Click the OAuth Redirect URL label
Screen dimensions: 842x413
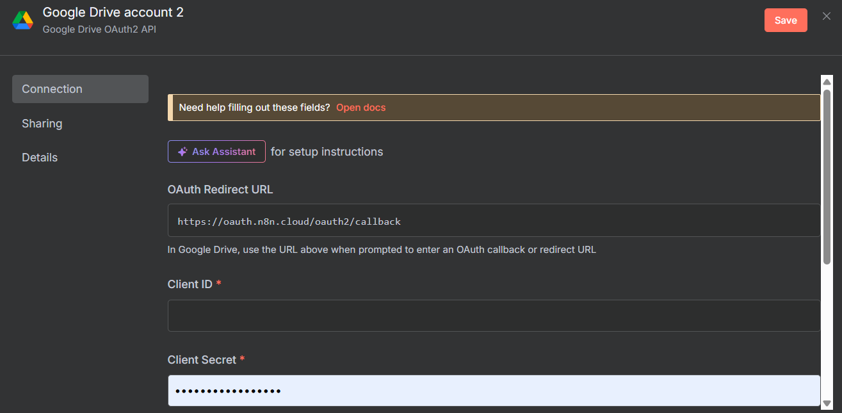pos(220,190)
